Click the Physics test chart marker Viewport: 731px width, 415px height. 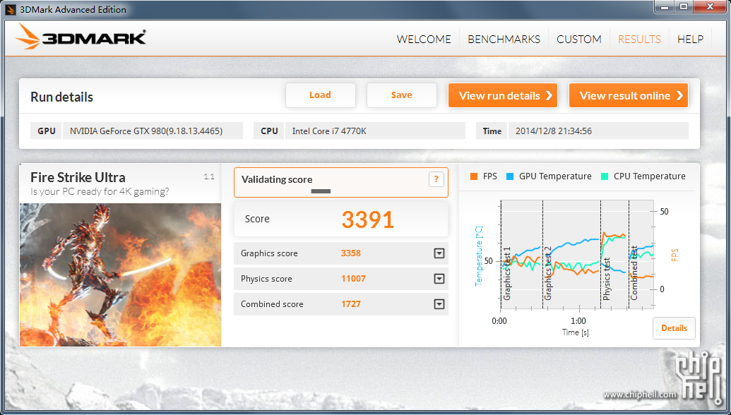[x=607, y=279]
